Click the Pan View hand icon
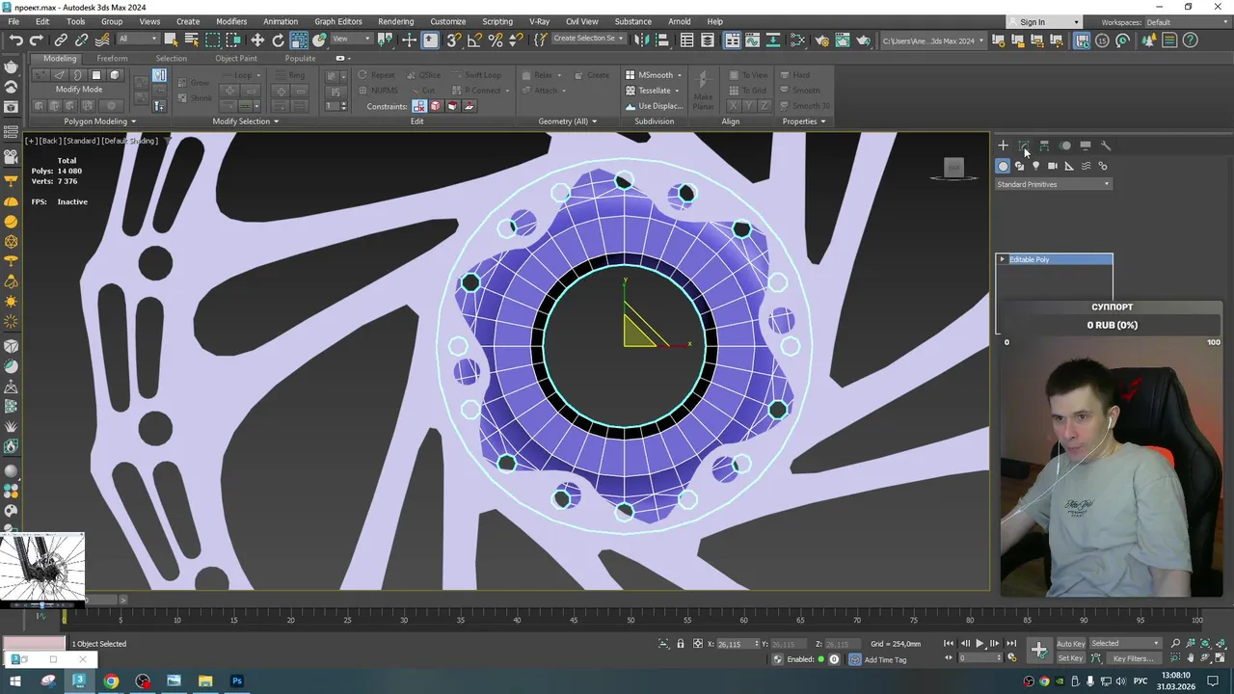This screenshot has width=1234, height=694. pos(1192,658)
